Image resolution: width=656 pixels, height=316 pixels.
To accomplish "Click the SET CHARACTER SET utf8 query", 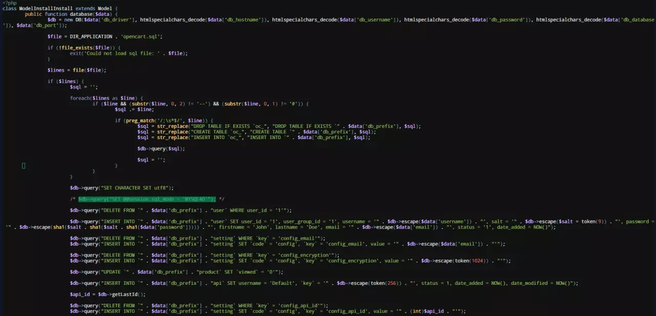I will click(133, 188).
